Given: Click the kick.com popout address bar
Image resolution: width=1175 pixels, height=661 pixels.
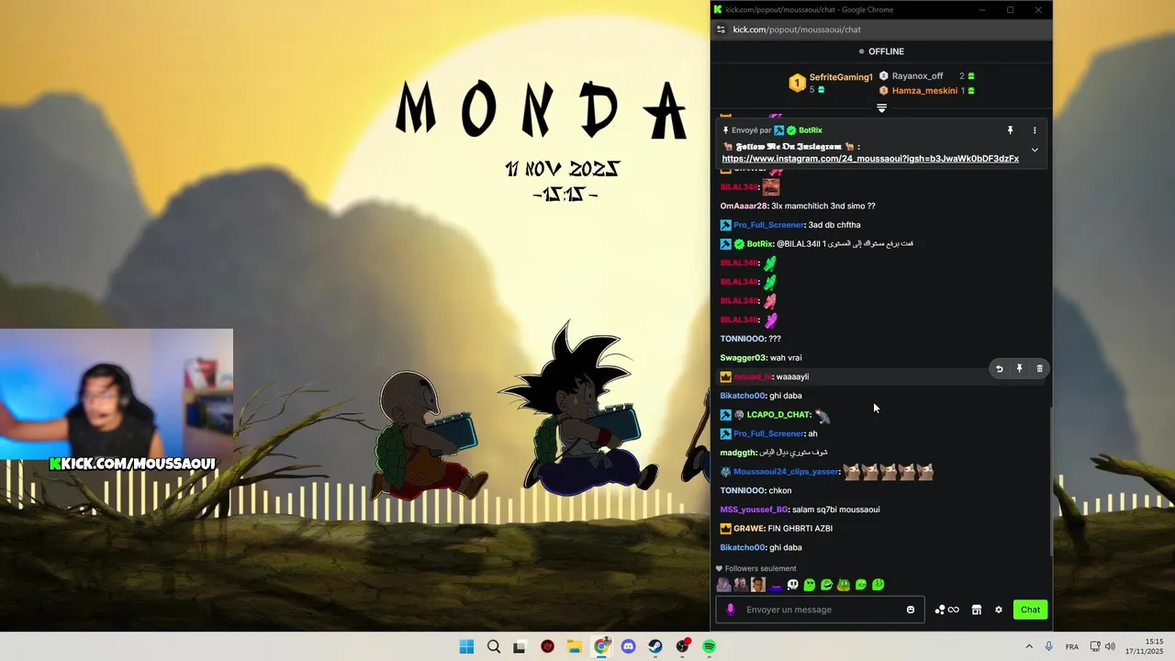Looking at the screenshot, I should click(x=797, y=29).
